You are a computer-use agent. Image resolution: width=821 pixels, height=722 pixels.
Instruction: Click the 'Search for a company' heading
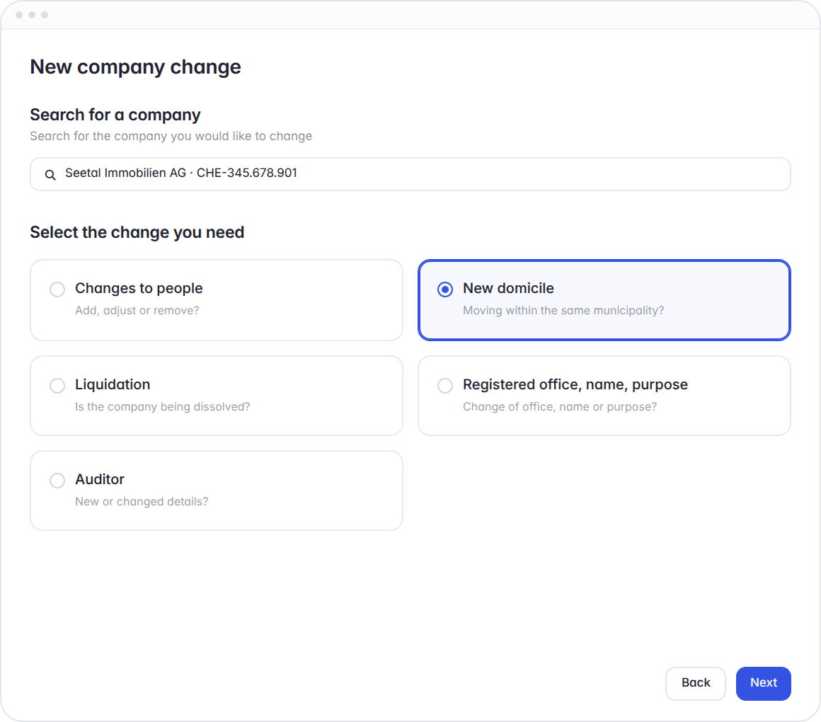115,115
